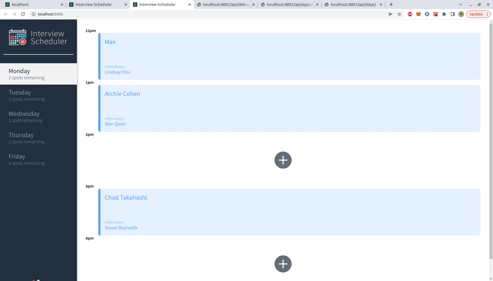This screenshot has height=281, width=493.
Task: Open the browser Extensions puzzle menu
Action: pyautogui.click(x=444, y=14)
